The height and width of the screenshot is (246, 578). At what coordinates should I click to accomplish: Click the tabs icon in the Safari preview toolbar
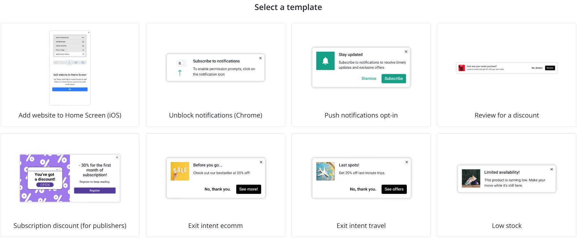[83, 62]
